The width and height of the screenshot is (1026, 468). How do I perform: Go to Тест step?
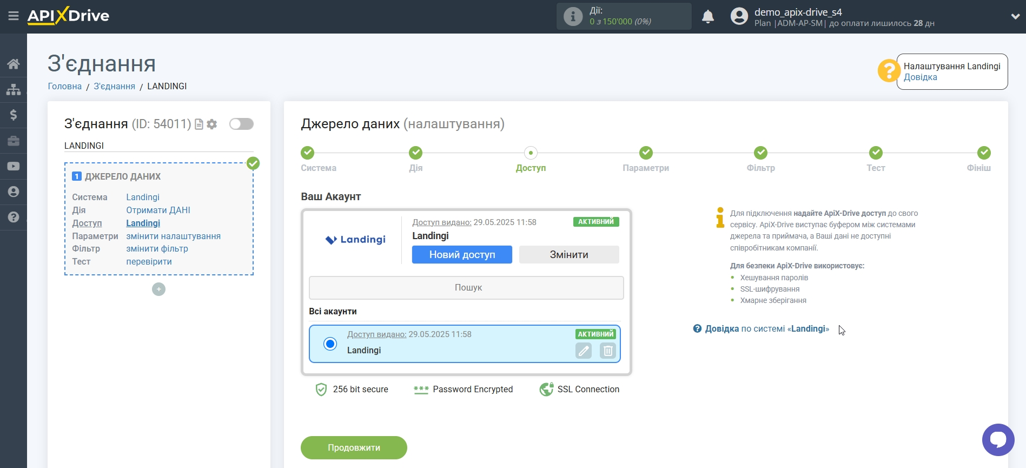(x=876, y=153)
